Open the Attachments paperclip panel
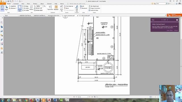Screen dimensions: 182x102 [2, 40]
